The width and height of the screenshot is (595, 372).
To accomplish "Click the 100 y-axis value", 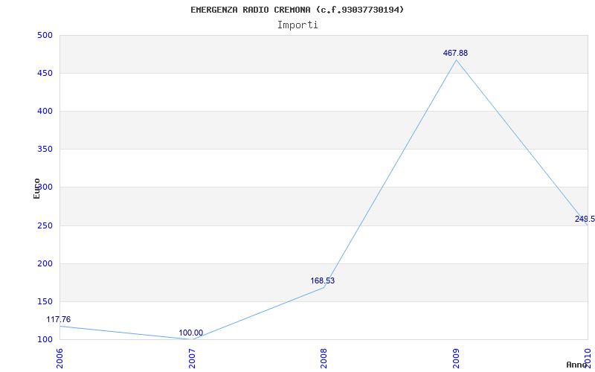I will tap(45, 339).
